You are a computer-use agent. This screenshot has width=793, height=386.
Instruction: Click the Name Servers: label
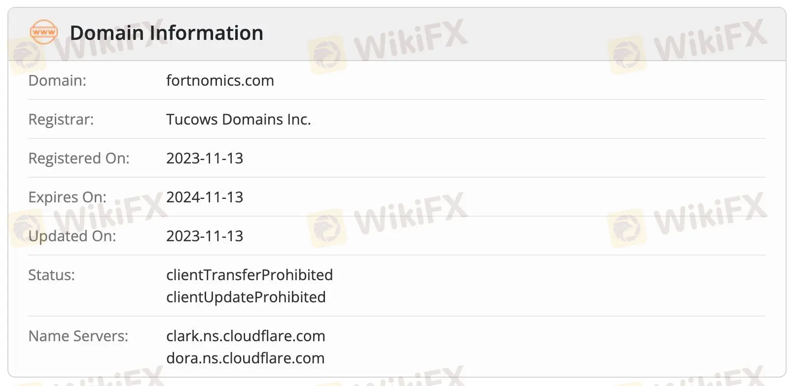(78, 336)
